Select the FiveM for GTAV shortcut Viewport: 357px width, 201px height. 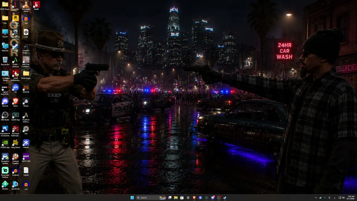coord(26,117)
